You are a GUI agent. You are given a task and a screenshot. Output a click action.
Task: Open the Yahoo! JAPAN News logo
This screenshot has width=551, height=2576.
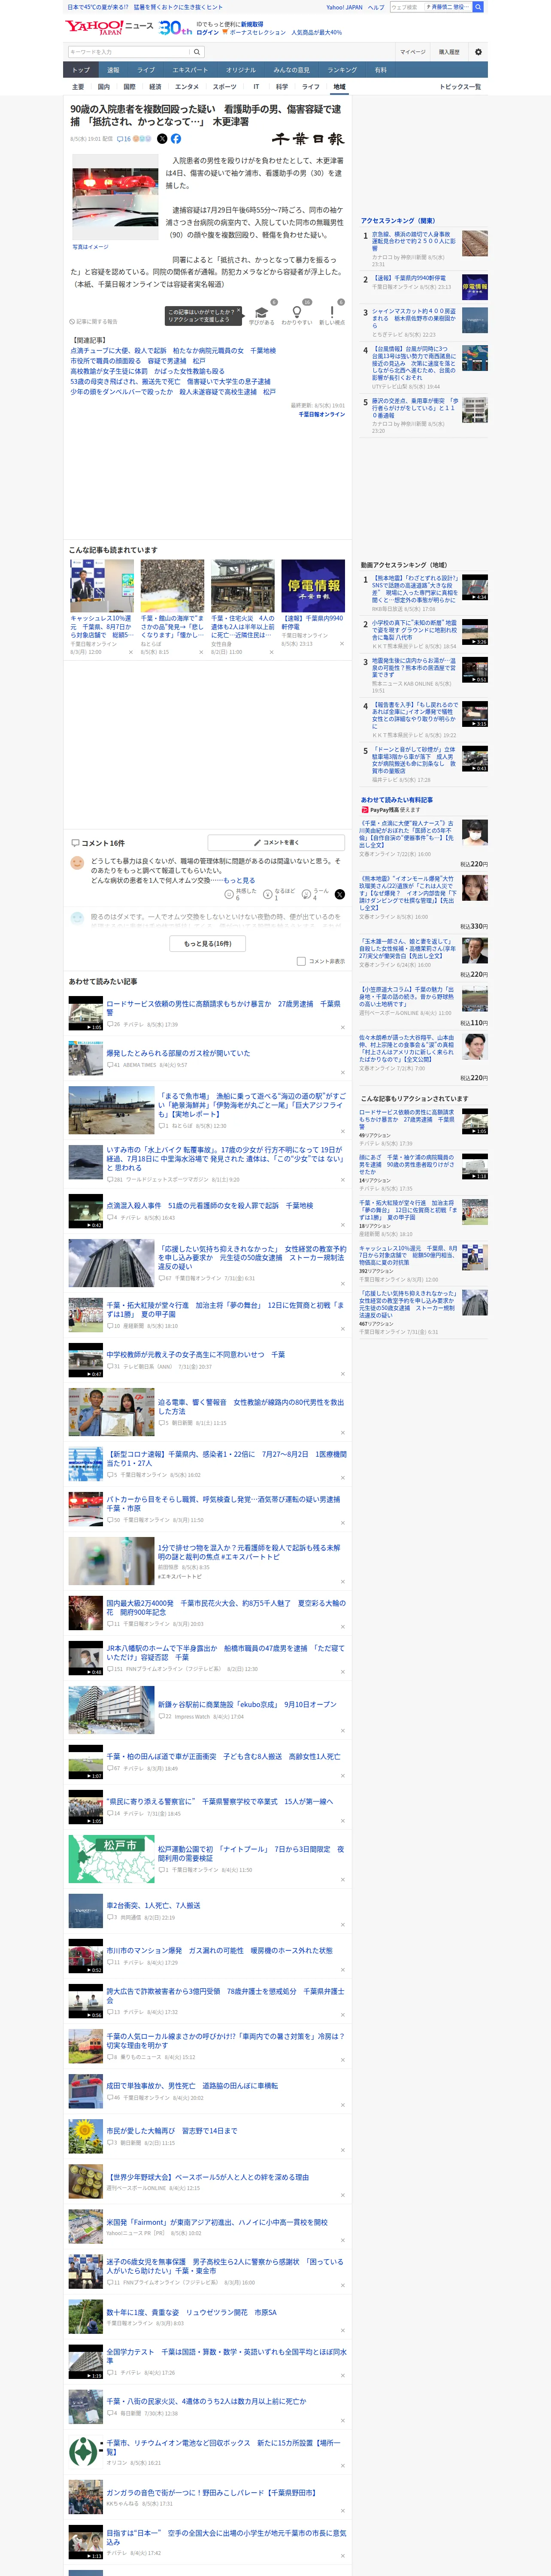pyautogui.click(x=109, y=27)
